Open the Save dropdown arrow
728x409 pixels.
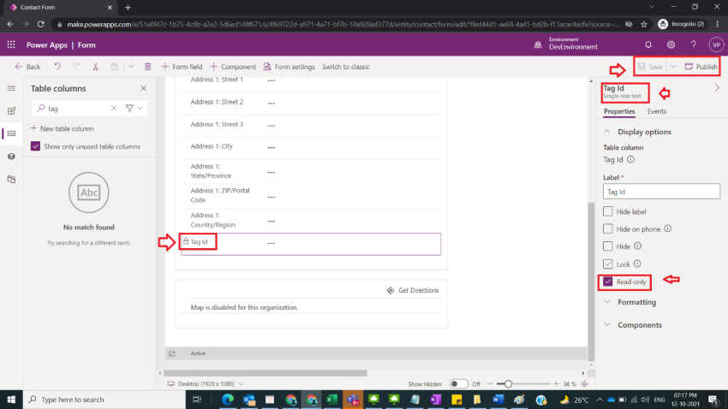673,67
